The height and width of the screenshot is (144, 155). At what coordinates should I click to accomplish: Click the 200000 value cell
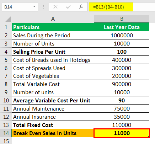(122, 76)
